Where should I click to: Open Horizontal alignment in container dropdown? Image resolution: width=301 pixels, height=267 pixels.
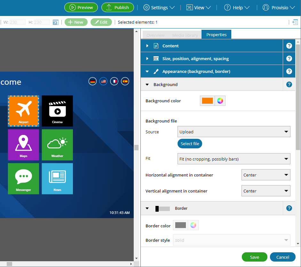[x=265, y=175]
